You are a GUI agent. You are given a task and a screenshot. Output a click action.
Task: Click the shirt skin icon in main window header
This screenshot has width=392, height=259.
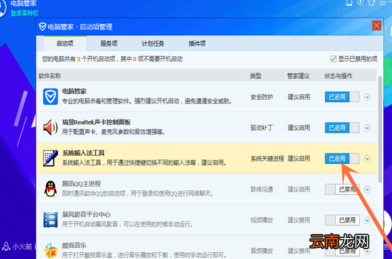pos(372,2)
